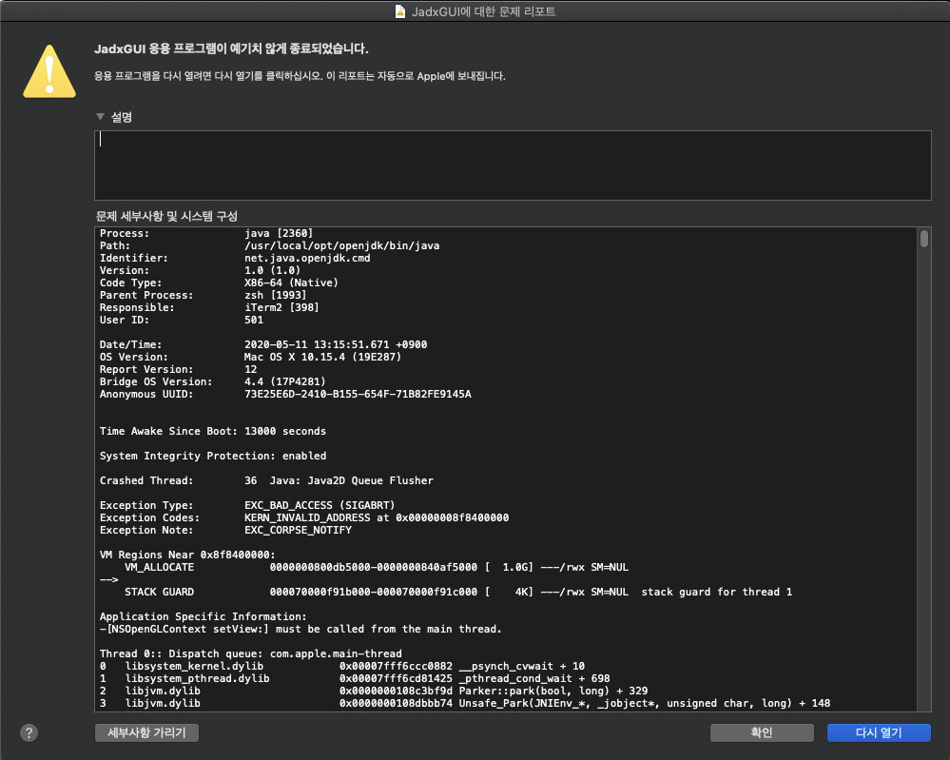Image resolution: width=950 pixels, height=760 pixels.
Task: Click the Time Awake Since Boot line
Action: pyautogui.click(x=213, y=432)
